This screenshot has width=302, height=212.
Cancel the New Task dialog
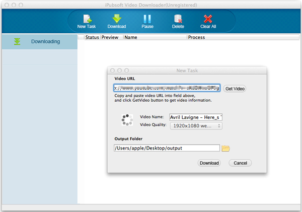240,163
